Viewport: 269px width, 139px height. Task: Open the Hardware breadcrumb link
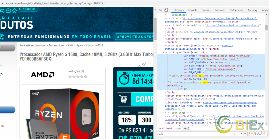pyautogui.click(x=40, y=45)
